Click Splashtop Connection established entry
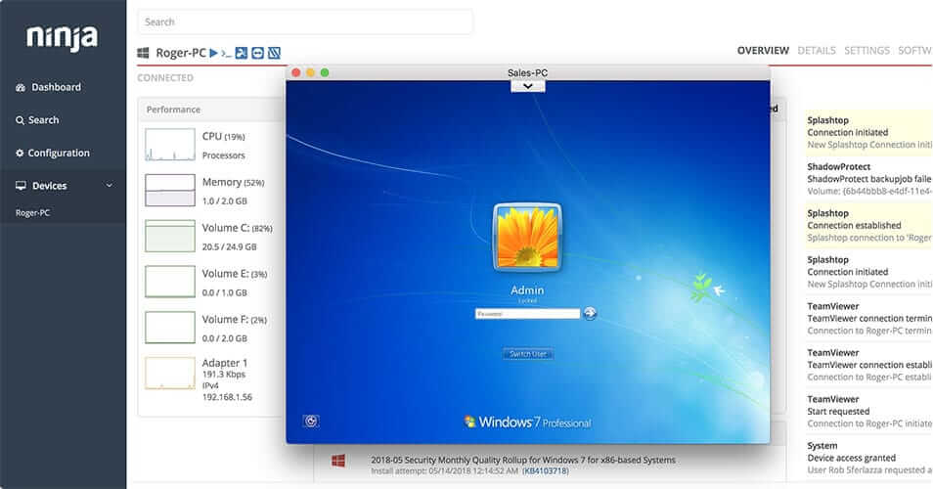The image size is (933, 489). 868,226
